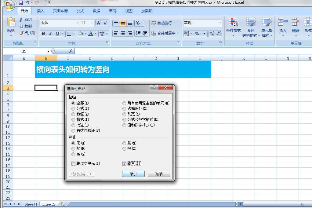This screenshot has height=208, width=312.
Task: Click the column D header
Action: click(x=90, y=58)
